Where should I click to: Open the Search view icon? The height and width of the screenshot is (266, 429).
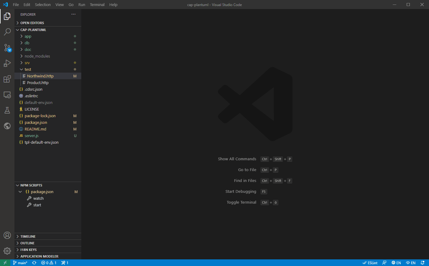7,32
